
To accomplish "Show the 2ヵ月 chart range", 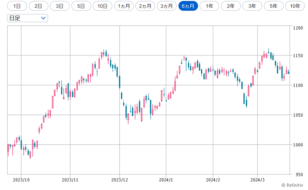I will (x=145, y=6).
